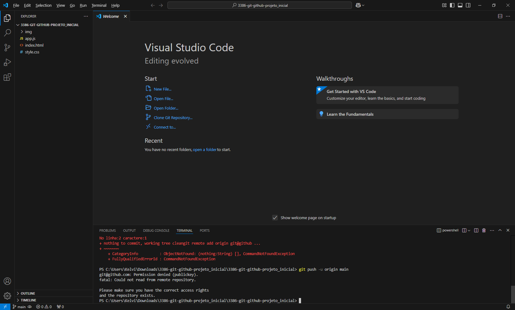The image size is (515, 310).
Task: Close the Welcome tab
Action: click(125, 16)
